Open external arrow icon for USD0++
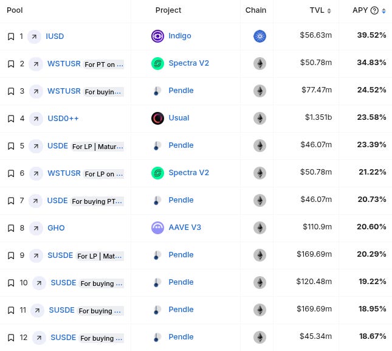Viewport: 392px width, 351px height. pos(36,119)
